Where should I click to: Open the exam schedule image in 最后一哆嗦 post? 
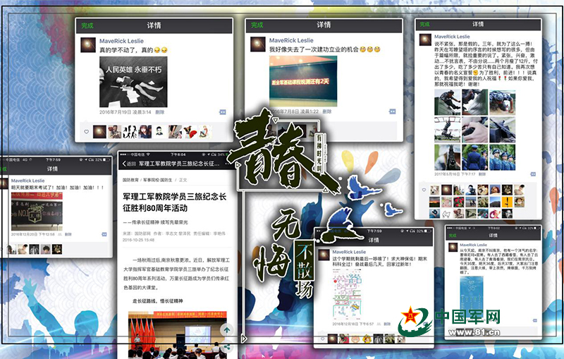coord(347,295)
